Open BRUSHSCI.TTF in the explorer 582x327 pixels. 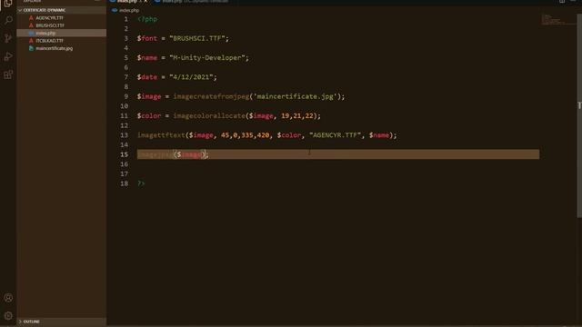click(50, 25)
